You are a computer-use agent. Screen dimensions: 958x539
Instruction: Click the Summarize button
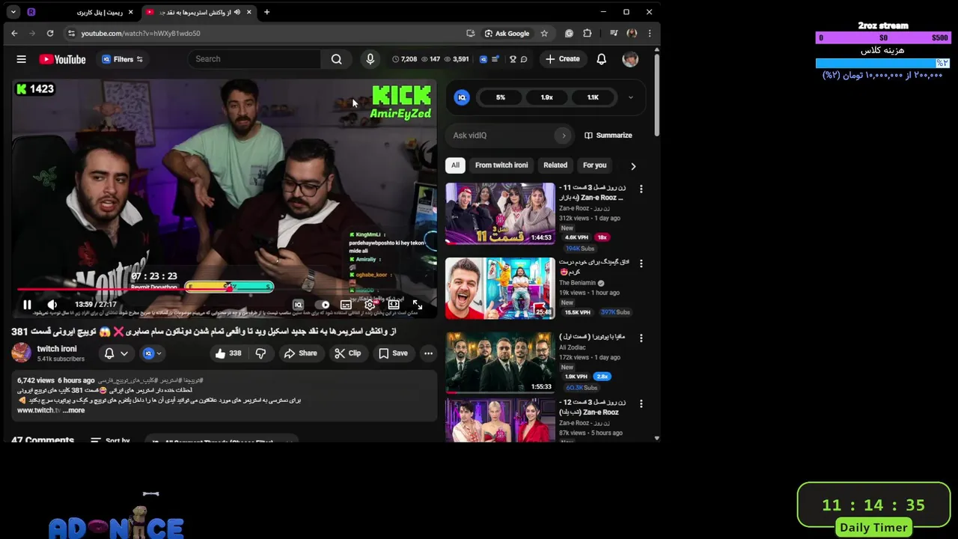pos(608,135)
